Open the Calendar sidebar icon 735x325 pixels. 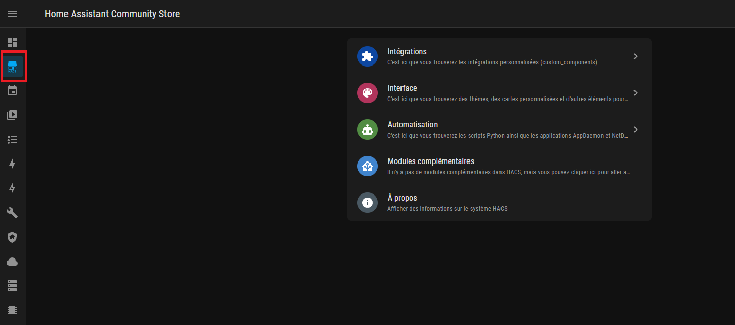(12, 91)
